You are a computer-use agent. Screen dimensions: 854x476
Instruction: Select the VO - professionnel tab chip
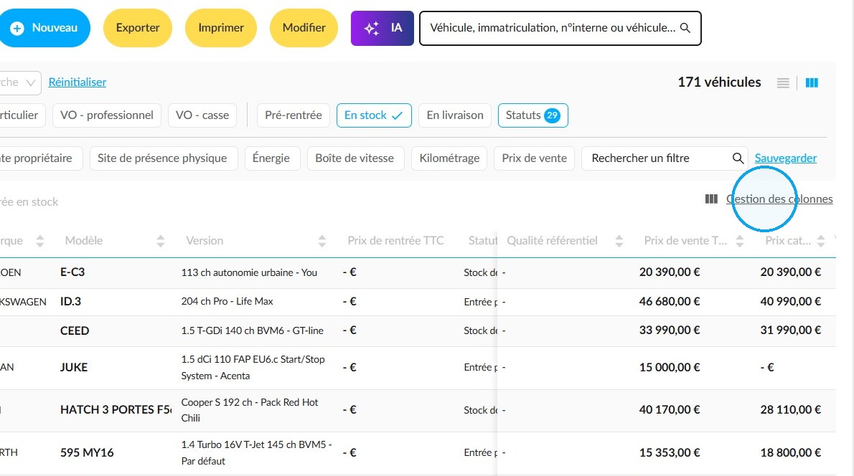(x=107, y=115)
